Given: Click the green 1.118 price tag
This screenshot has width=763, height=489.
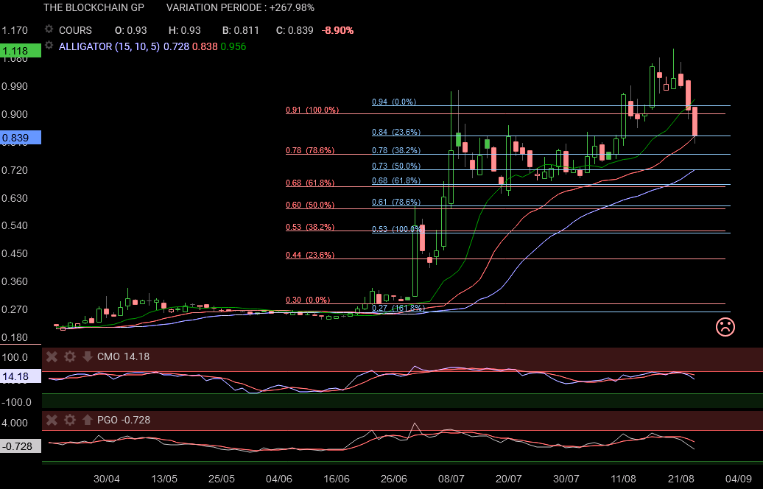Looking at the screenshot, I should (21, 51).
